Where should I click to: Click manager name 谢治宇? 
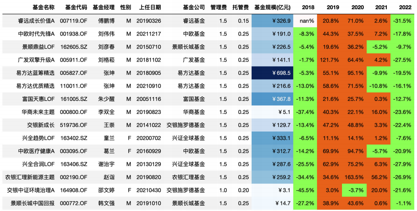(x=106, y=164)
